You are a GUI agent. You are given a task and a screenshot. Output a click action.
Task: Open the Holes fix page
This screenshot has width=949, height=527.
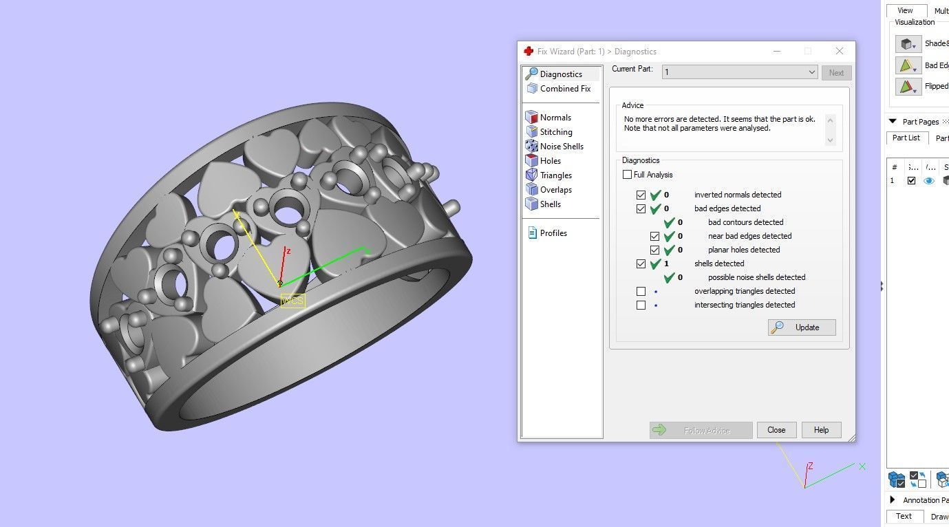tap(550, 160)
